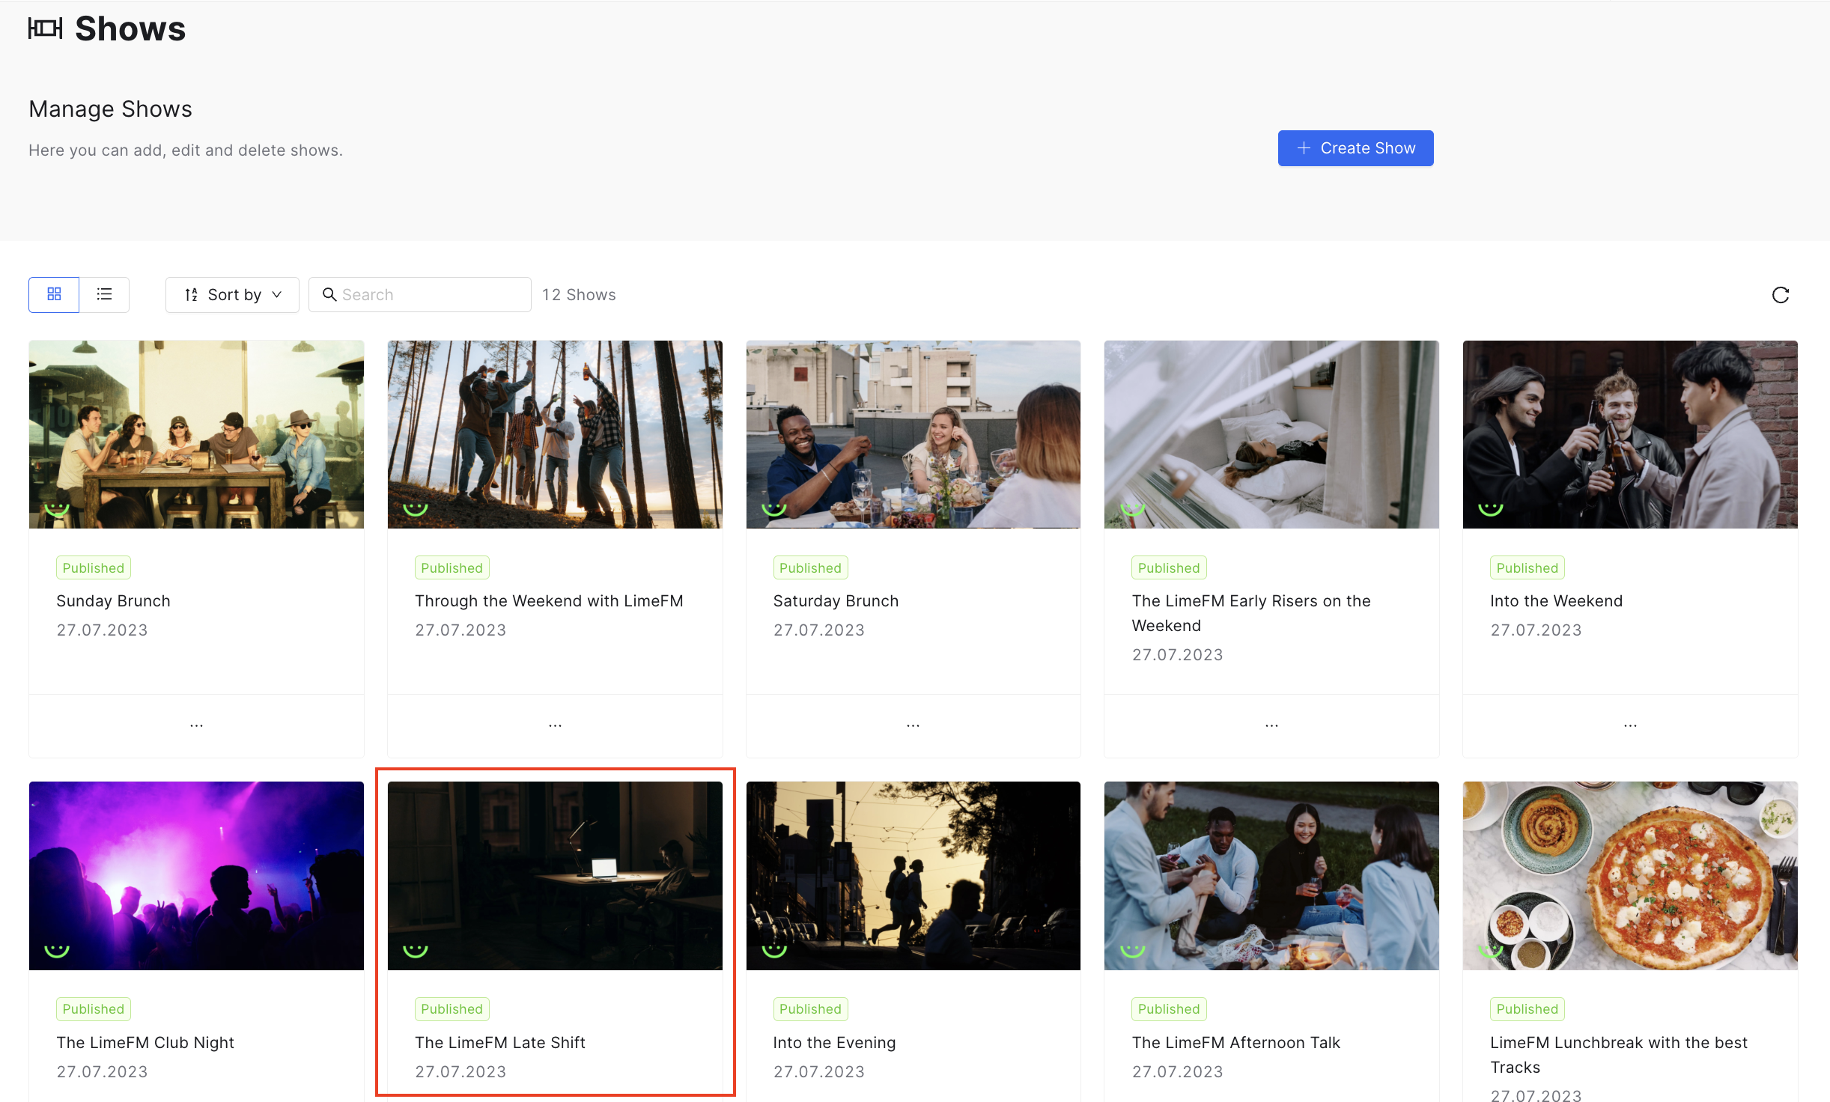This screenshot has width=1830, height=1102.
Task: Open the pizza LimeFM Lunchbreak thumbnail
Action: click(1630, 876)
